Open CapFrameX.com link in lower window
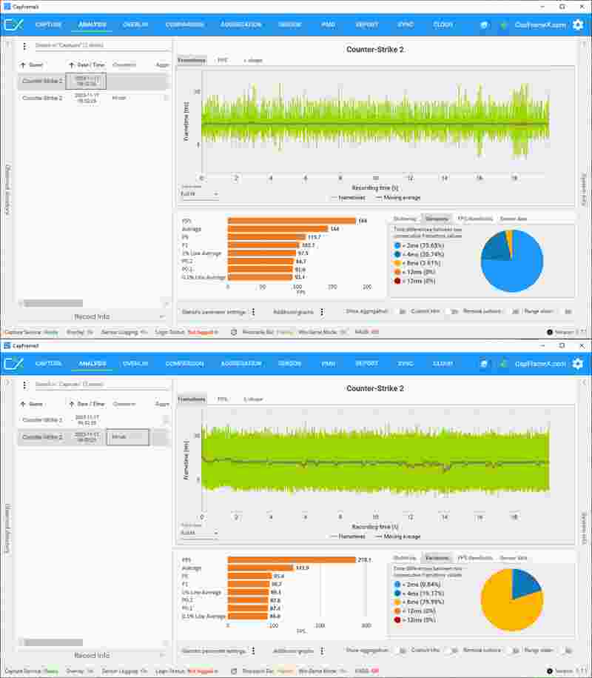 (540, 364)
